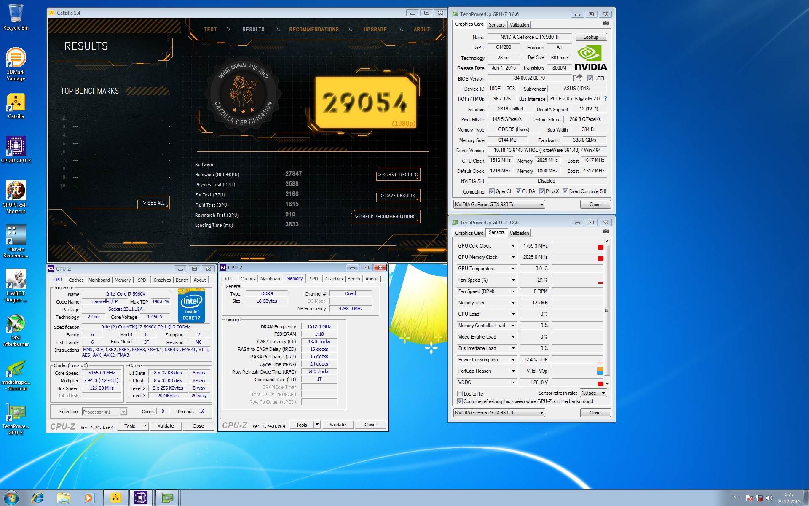Click the GPU Core Clock sensor graph

click(x=578, y=246)
